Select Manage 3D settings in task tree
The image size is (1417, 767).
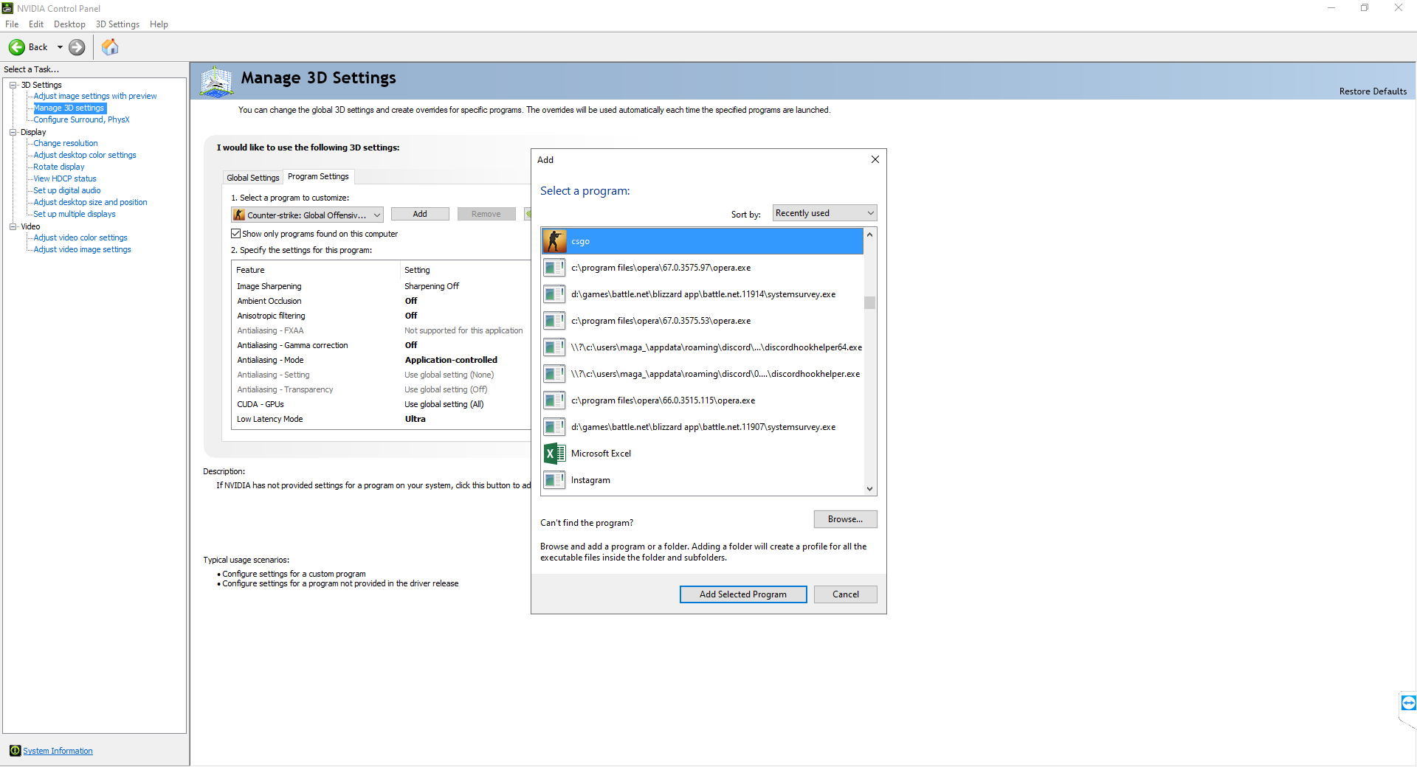pos(69,108)
